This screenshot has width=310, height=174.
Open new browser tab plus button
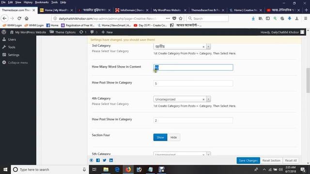(306, 10)
